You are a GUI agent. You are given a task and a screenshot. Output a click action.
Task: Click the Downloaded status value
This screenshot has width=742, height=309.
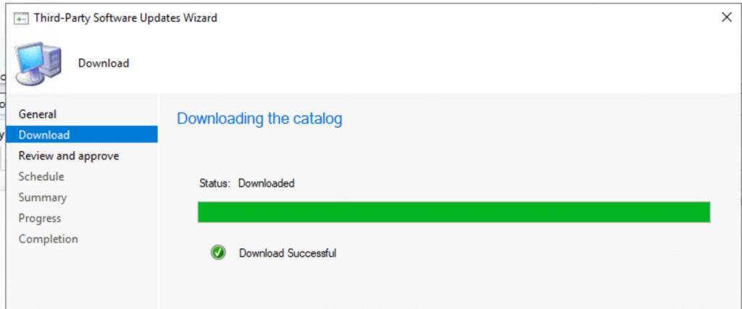point(267,183)
